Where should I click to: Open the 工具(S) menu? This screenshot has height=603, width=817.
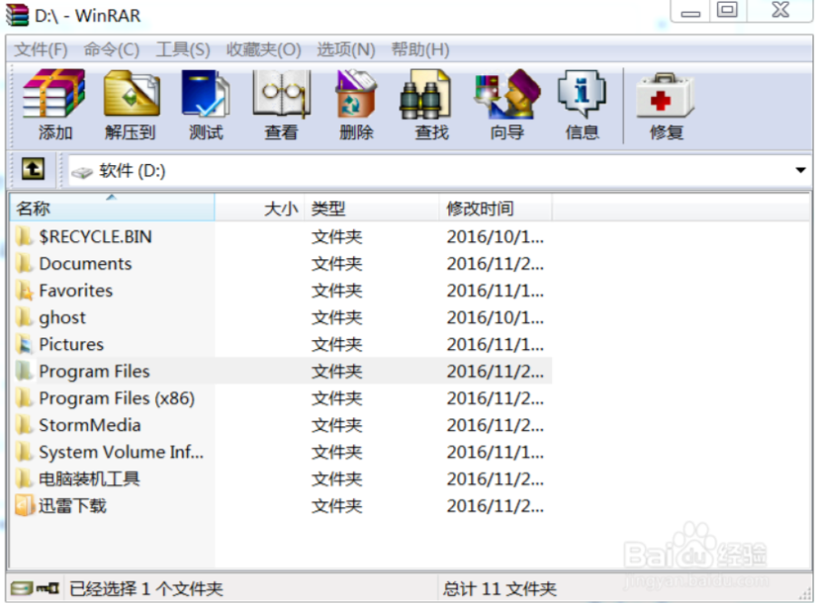click(182, 50)
